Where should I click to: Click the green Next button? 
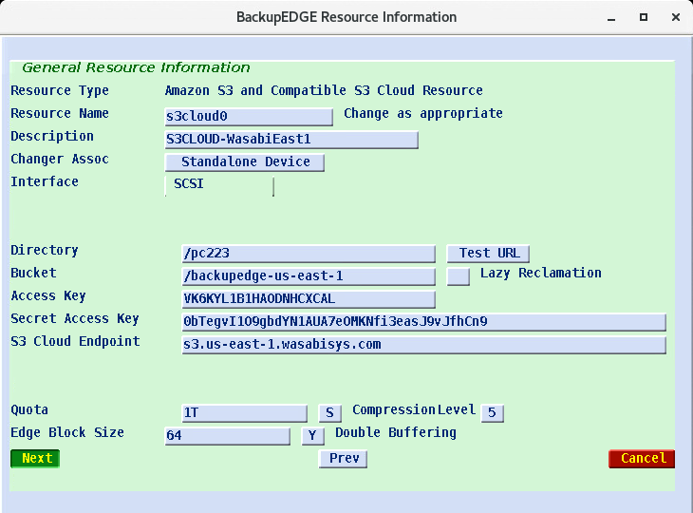(x=35, y=459)
